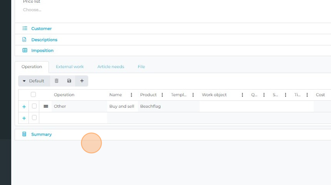The height and width of the screenshot is (185, 331).
Task: Click plus icon on the empty row
Action: tap(24, 118)
